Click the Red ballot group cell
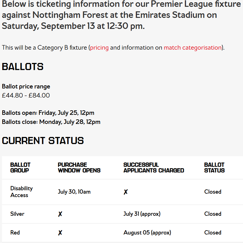The image size is (243, 243). coord(15,233)
